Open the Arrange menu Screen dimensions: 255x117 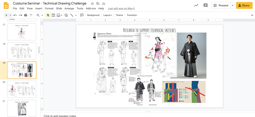point(69,8)
